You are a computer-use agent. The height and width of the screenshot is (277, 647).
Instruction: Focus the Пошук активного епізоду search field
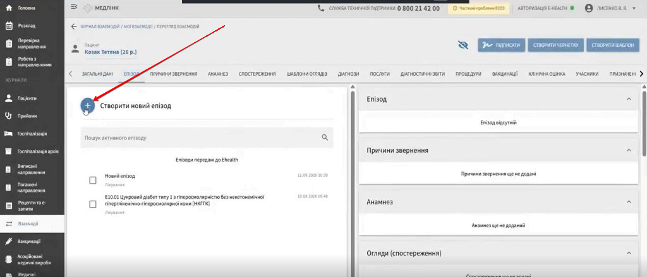click(207, 138)
